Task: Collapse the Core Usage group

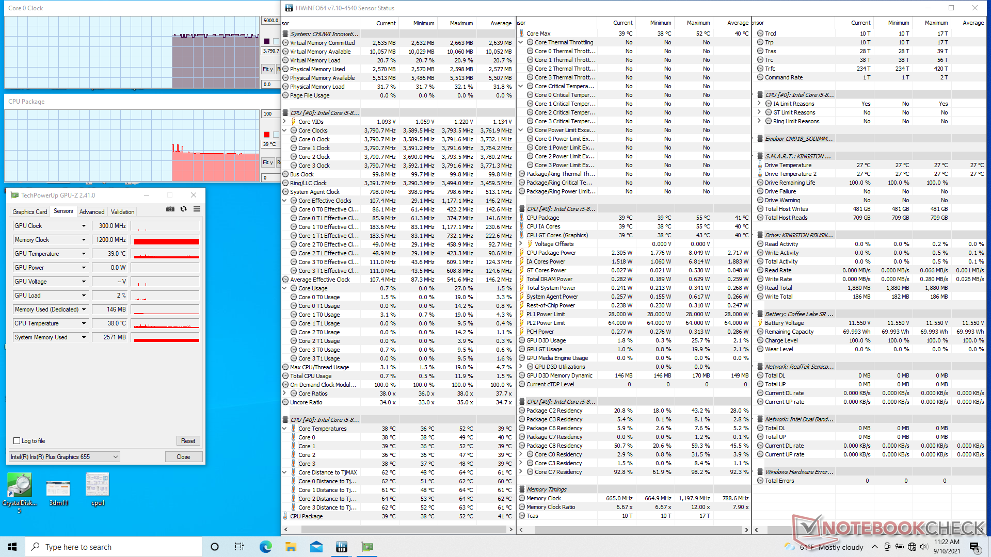Action: click(284, 288)
